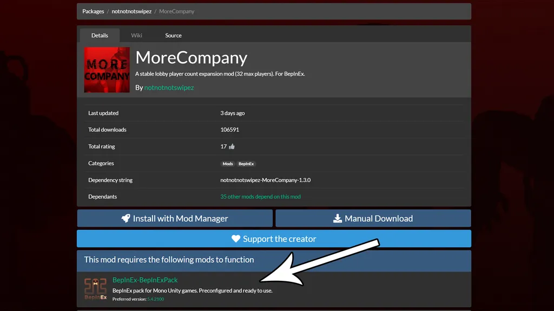Click the rocket icon on Install button

point(126,218)
